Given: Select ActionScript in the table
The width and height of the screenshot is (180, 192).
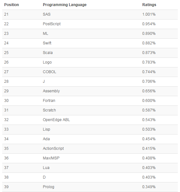Looking at the screenshot, I should pyautogui.click(x=53, y=149).
